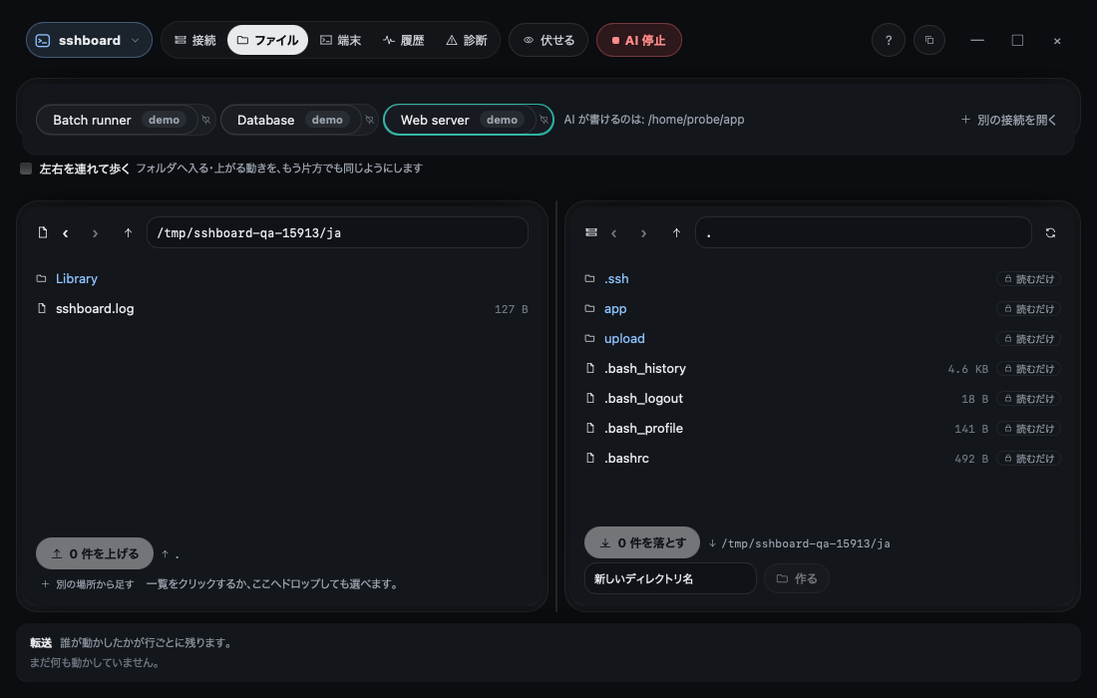Click the remote pane server icon

tap(591, 233)
